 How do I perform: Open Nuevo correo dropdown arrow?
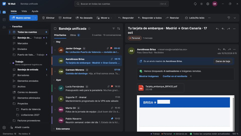tap(35, 18)
